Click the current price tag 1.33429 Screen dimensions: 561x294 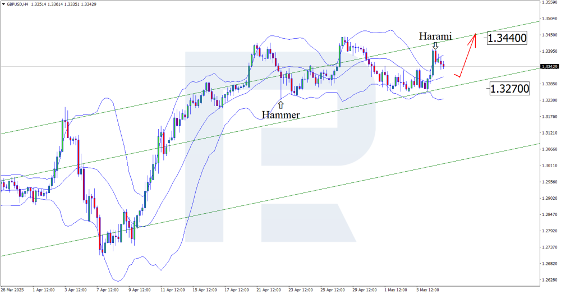pos(549,67)
